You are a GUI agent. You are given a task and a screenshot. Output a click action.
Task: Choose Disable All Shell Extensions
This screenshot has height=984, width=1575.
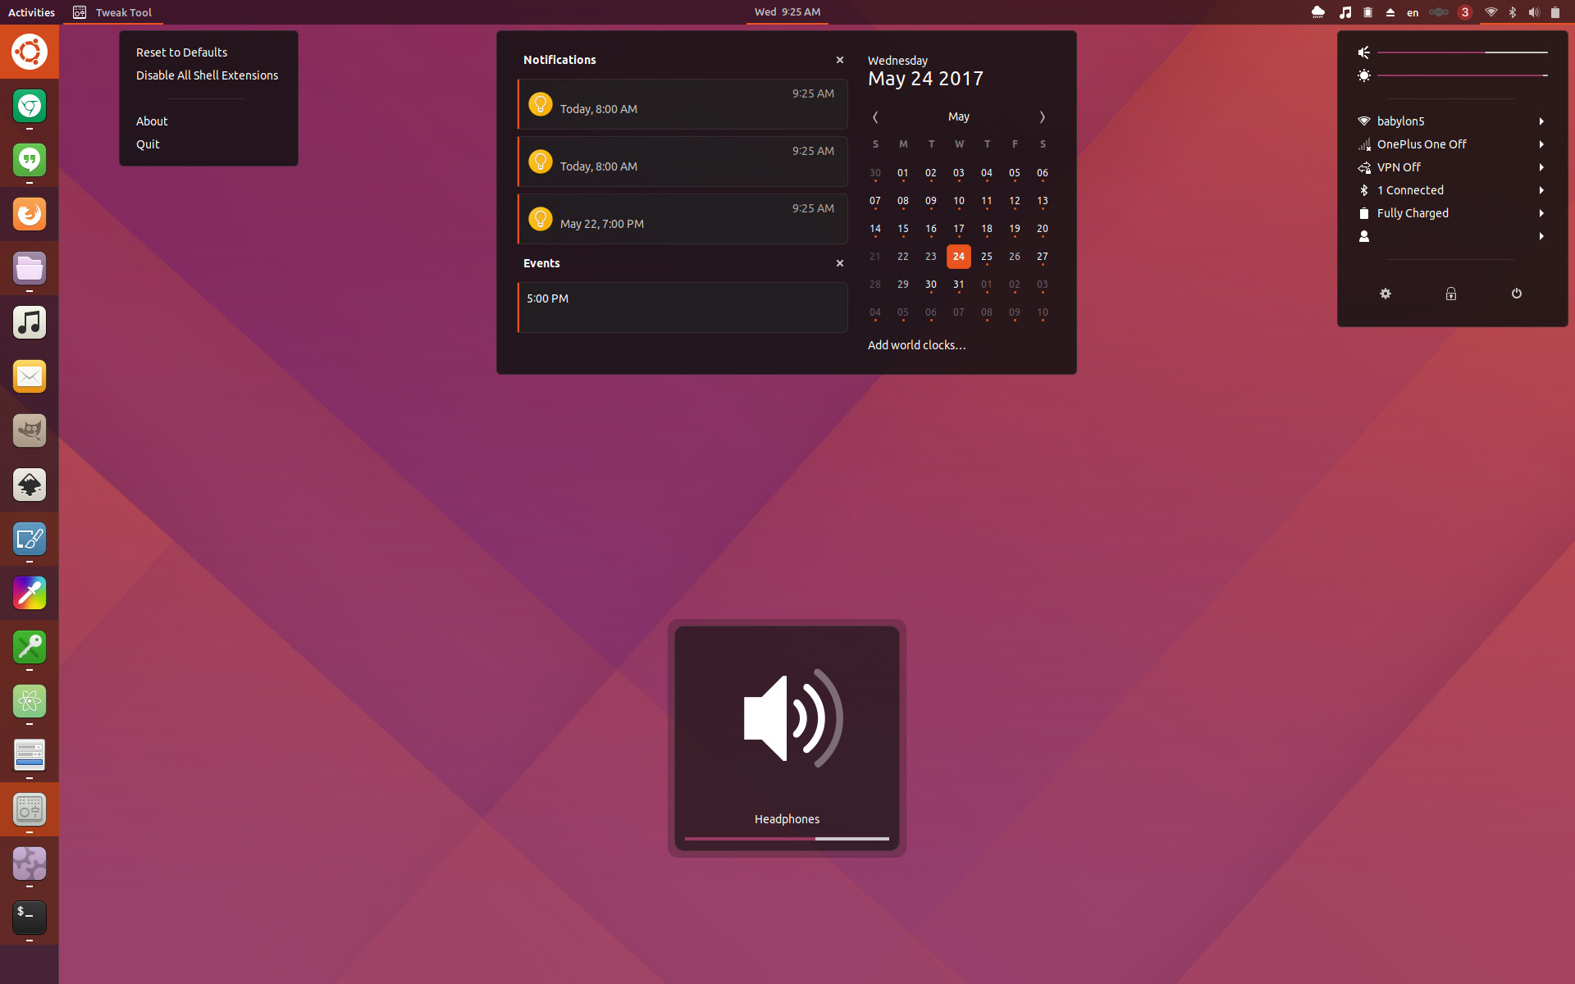click(x=207, y=75)
